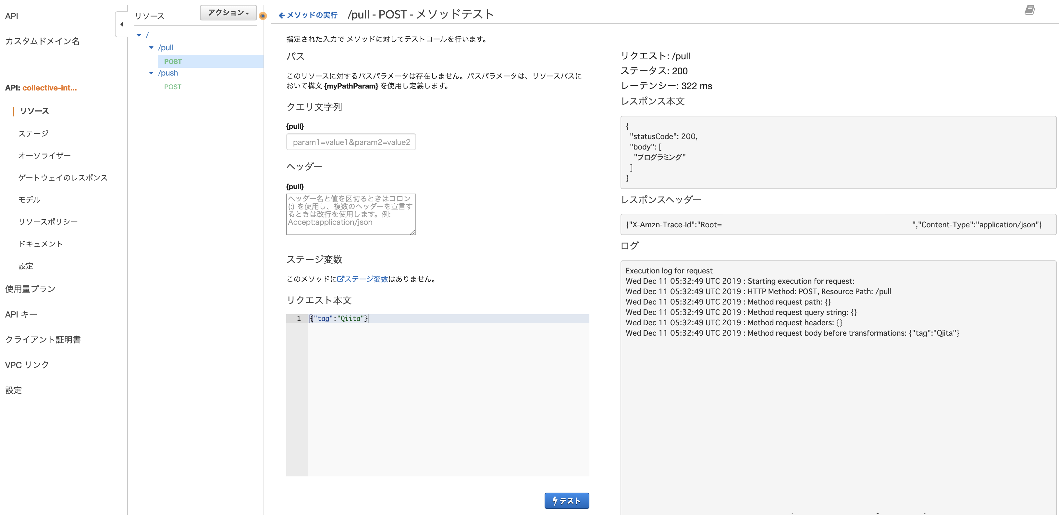Image resolution: width=1059 pixels, height=515 pixels.
Task: Select the /pull resource
Action: tap(166, 48)
